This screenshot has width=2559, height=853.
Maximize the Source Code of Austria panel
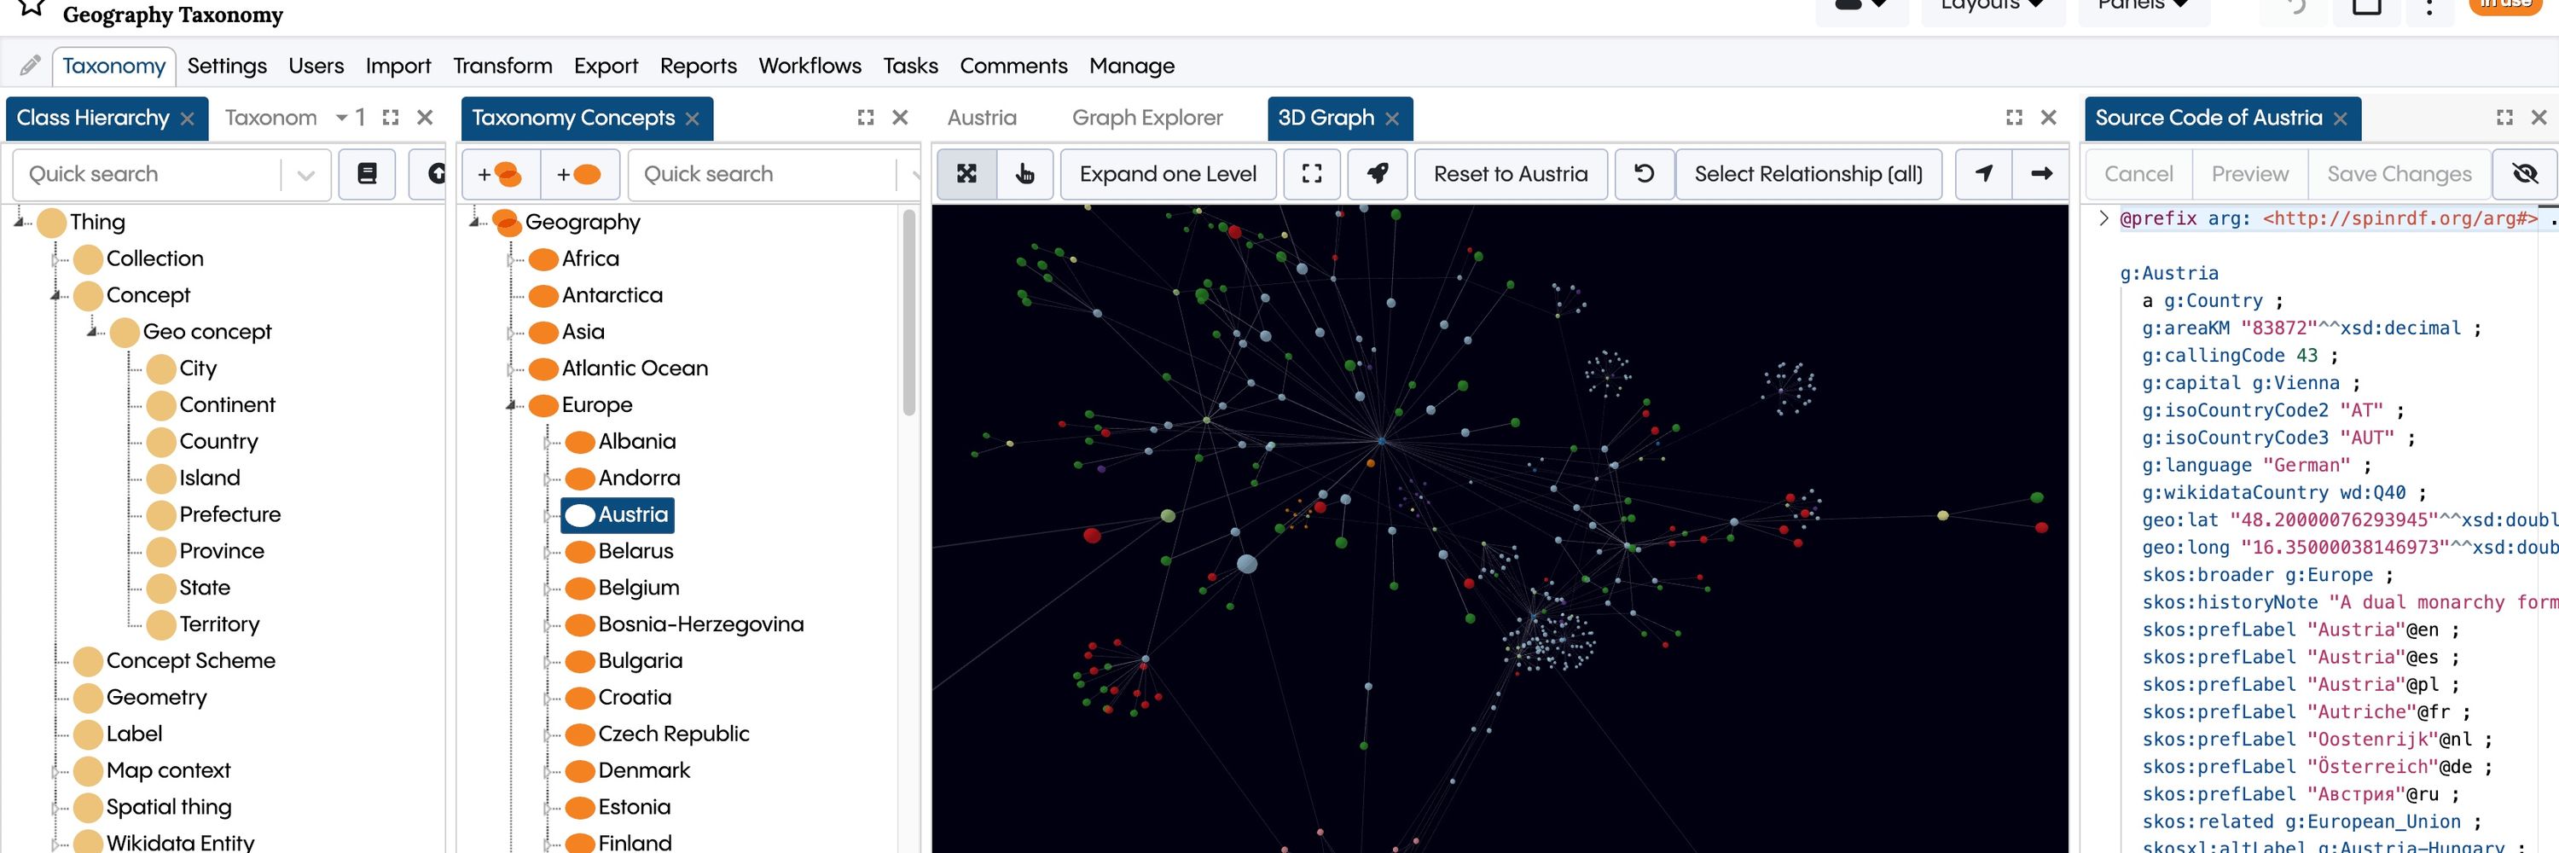(x=2504, y=117)
